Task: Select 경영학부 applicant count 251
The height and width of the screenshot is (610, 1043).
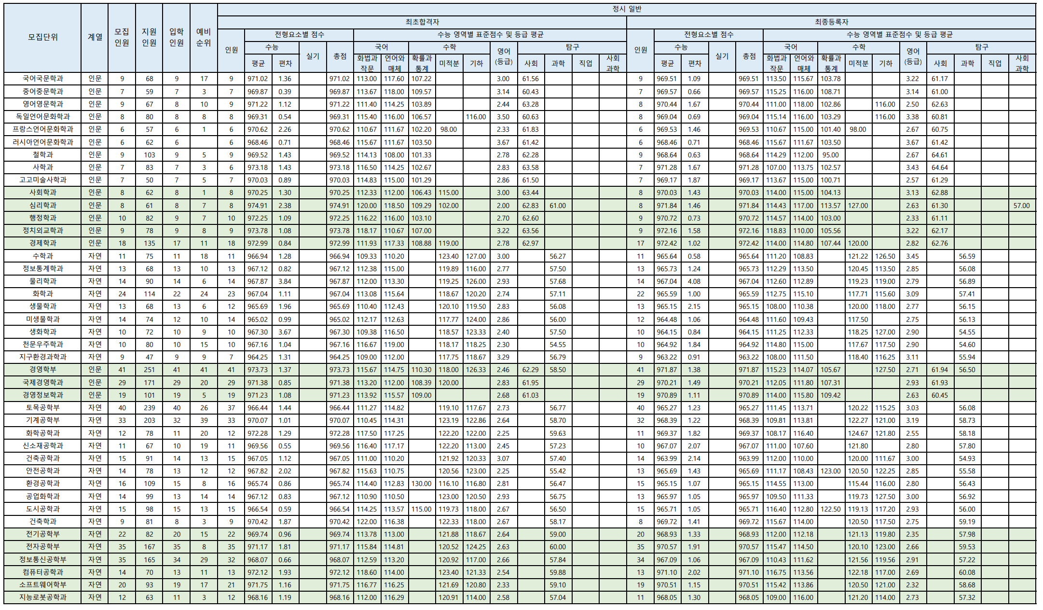Action: [x=149, y=370]
